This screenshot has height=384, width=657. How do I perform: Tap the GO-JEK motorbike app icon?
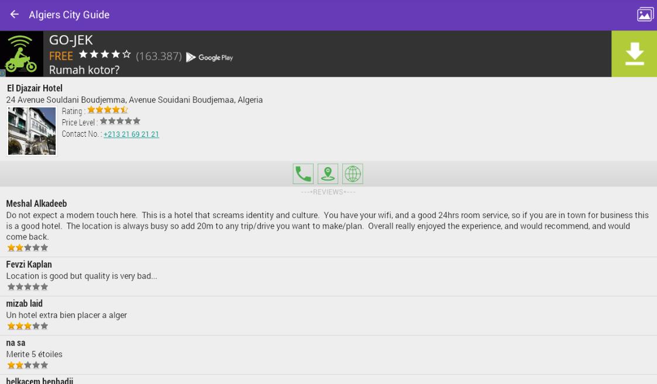22,54
